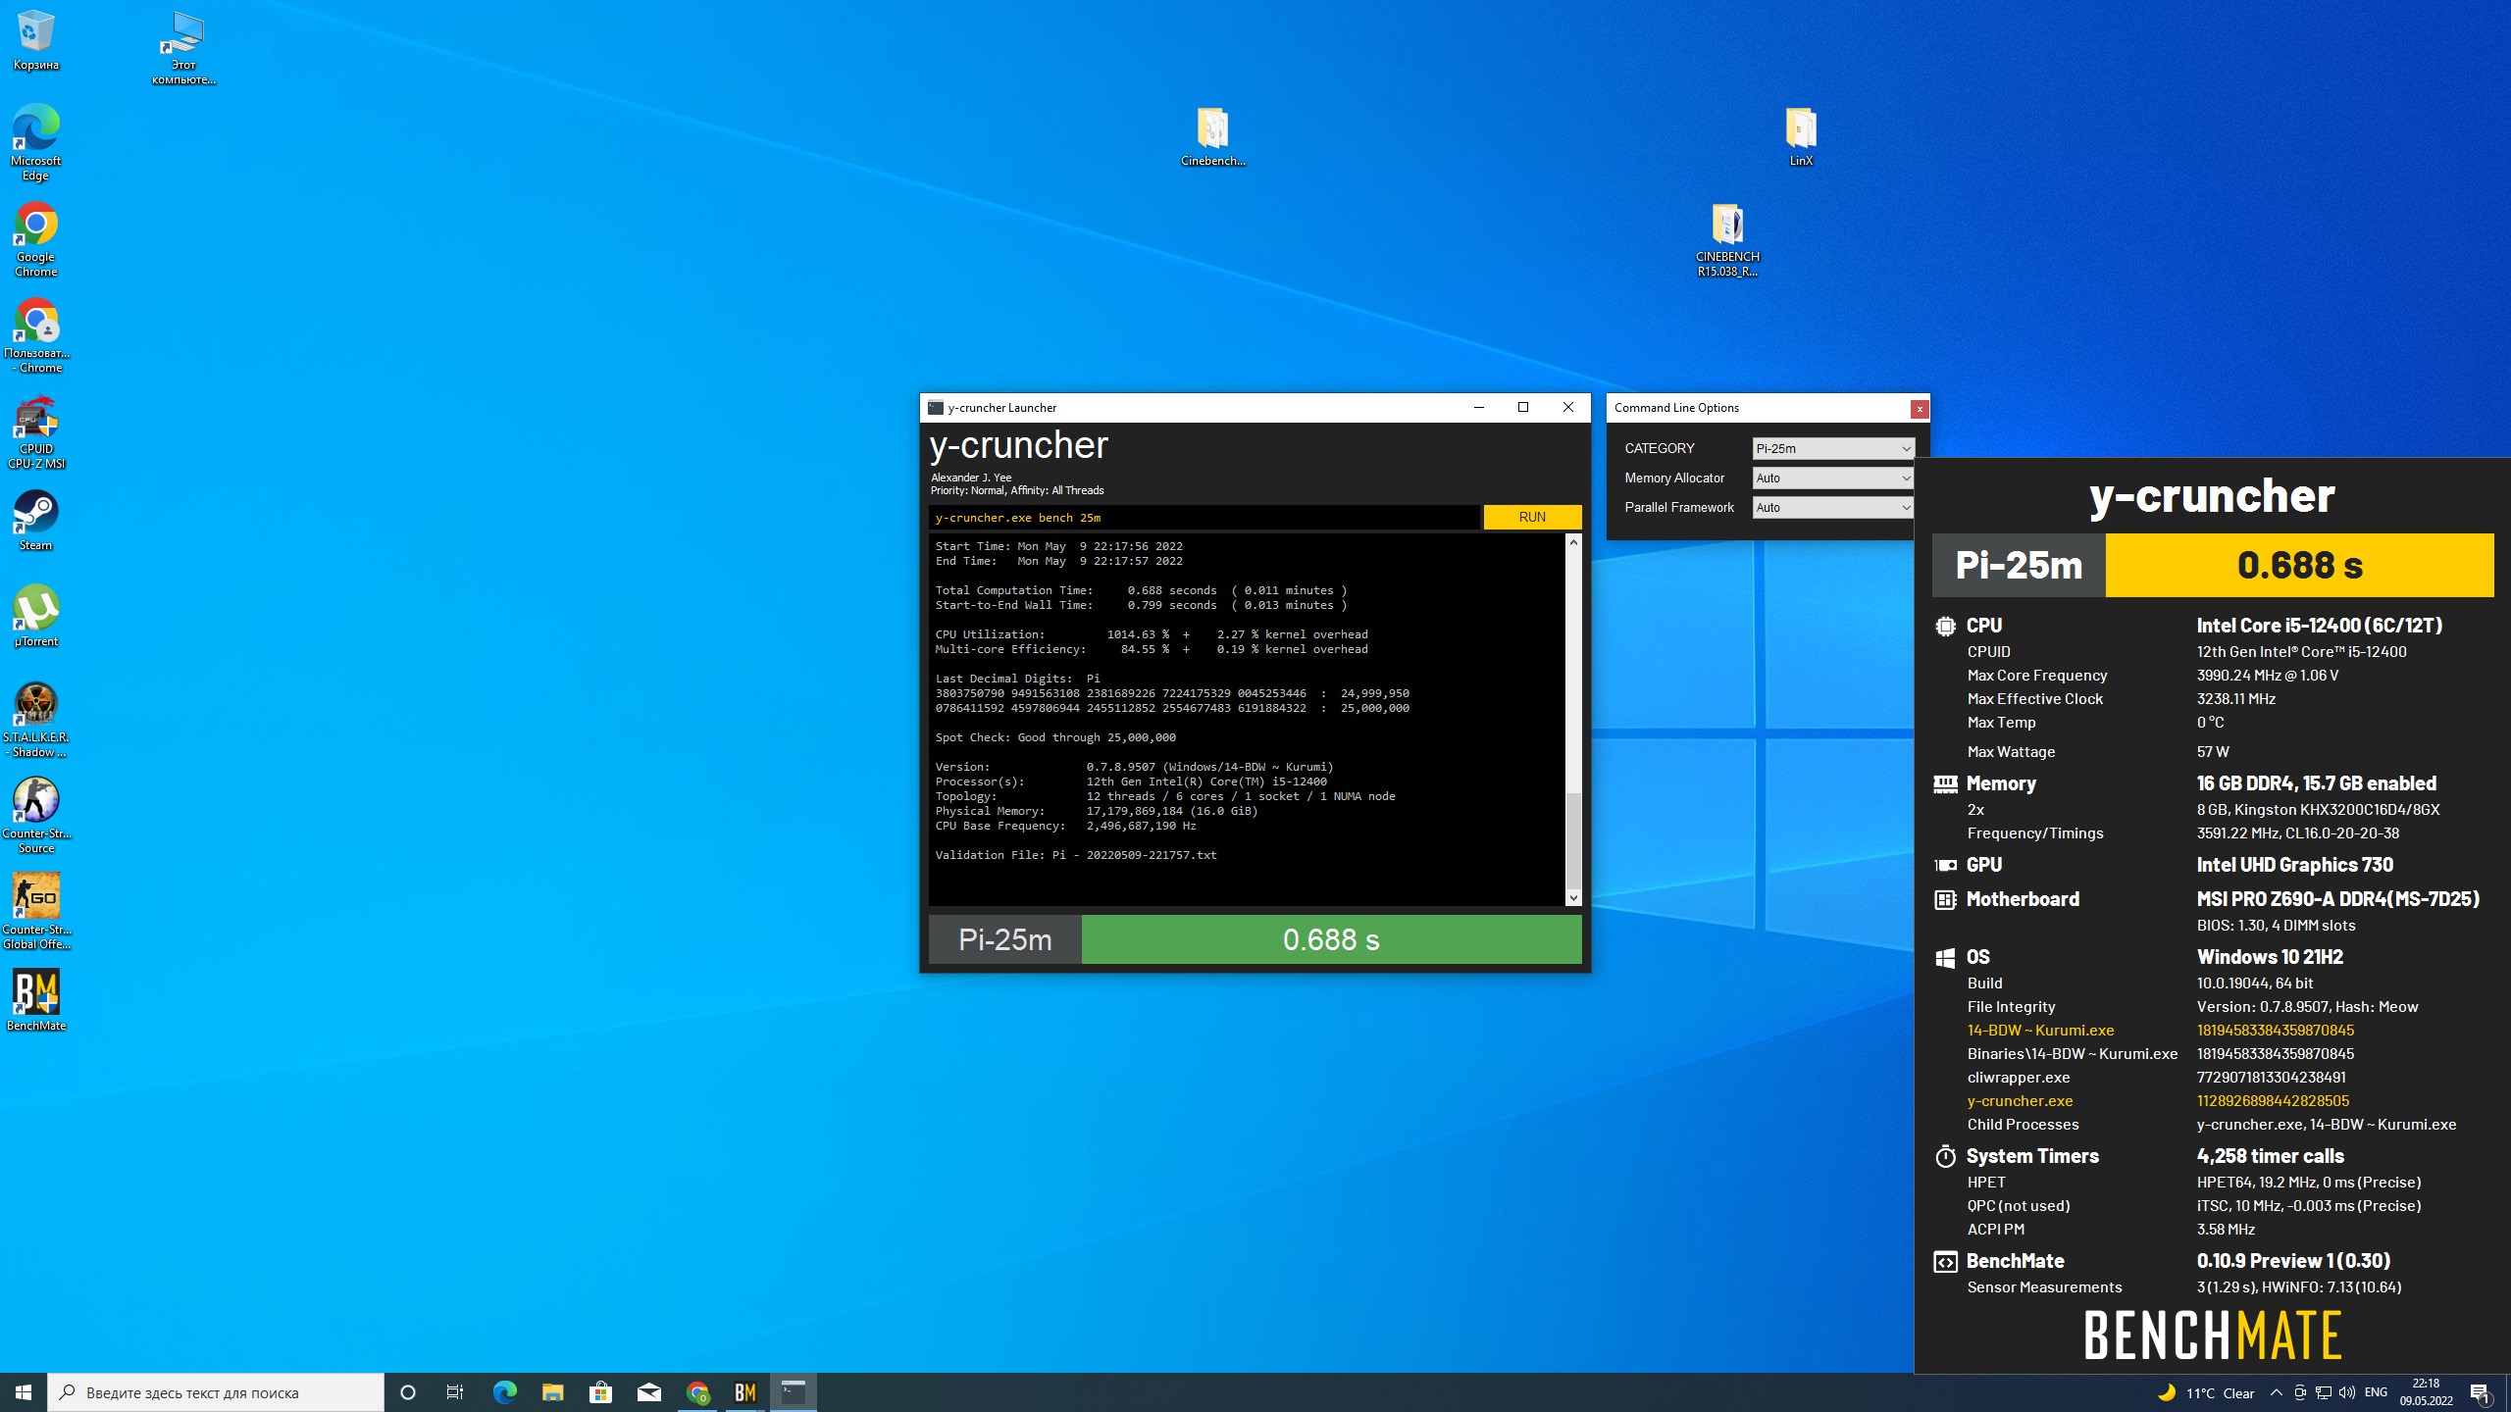Open Task View in the taskbar

tap(455, 1392)
